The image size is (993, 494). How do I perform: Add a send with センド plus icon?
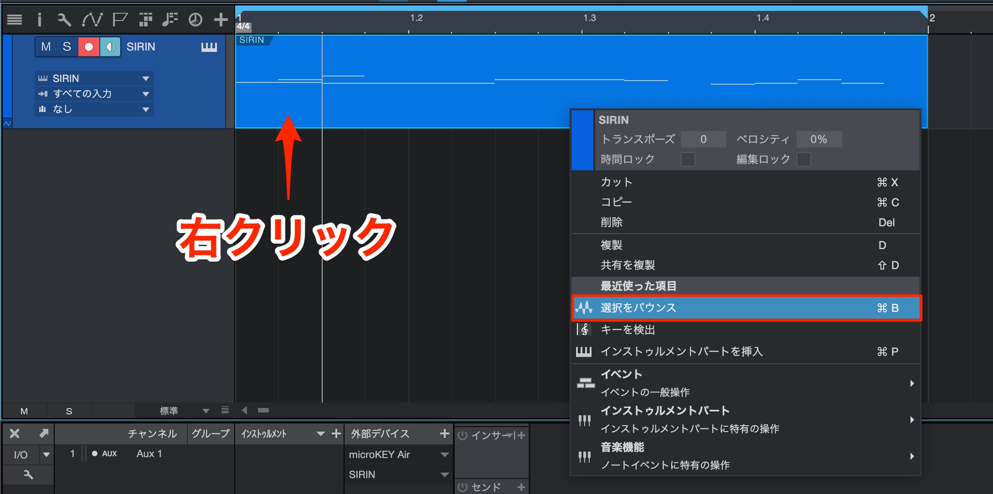(x=521, y=487)
